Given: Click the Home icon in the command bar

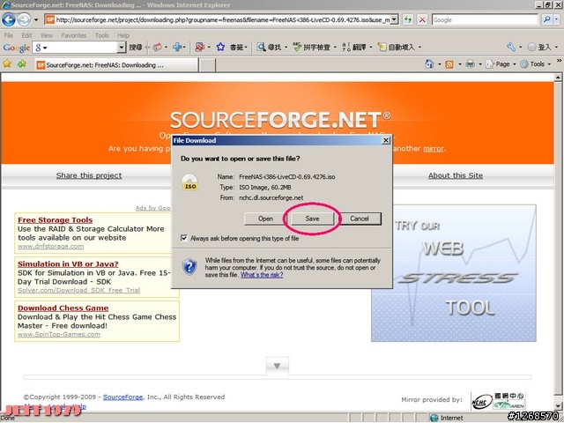Looking at the screenshot, I should click(x=429, y=64).
